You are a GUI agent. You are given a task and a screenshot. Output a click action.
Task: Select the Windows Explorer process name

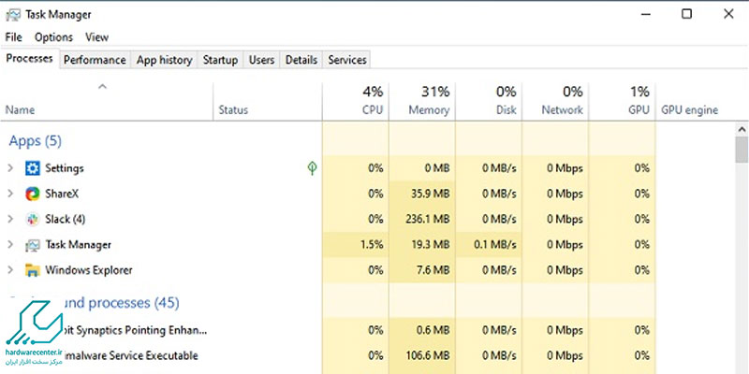(88, 270)
